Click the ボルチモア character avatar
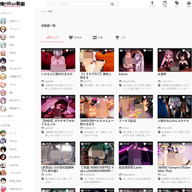 click(x=3, y=69)
